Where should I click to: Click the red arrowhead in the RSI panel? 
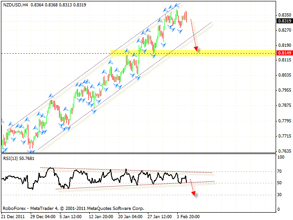(194, 193)
